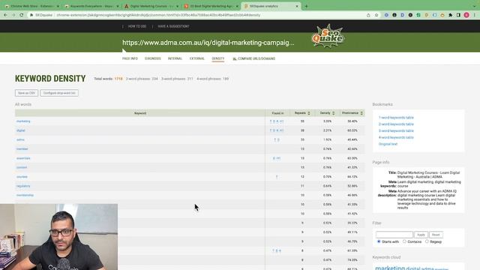
Task: Jump to 3-word keywords table bookmark
Action: point(396,131)
